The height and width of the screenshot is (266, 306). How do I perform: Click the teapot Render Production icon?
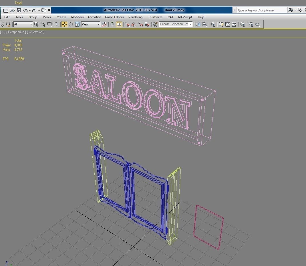(x=258, y=24)
